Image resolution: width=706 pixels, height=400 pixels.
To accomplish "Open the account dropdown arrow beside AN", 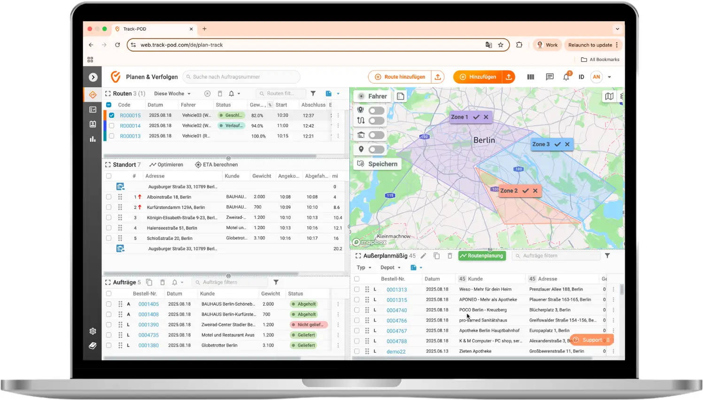I will click(x=609, y=77).
